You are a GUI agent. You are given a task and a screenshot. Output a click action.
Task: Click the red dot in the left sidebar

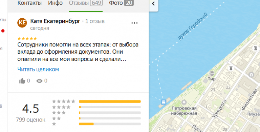coord(3,31)
